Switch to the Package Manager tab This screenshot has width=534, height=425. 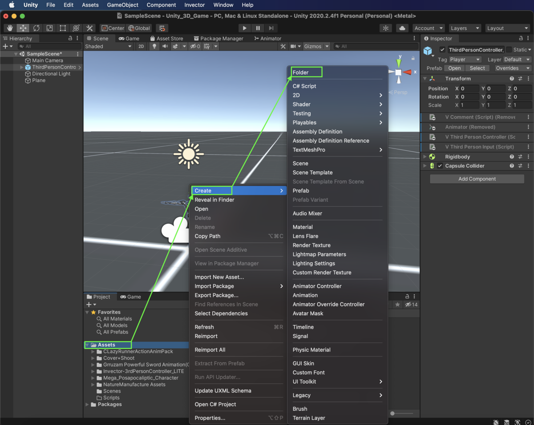pos(218,38)
